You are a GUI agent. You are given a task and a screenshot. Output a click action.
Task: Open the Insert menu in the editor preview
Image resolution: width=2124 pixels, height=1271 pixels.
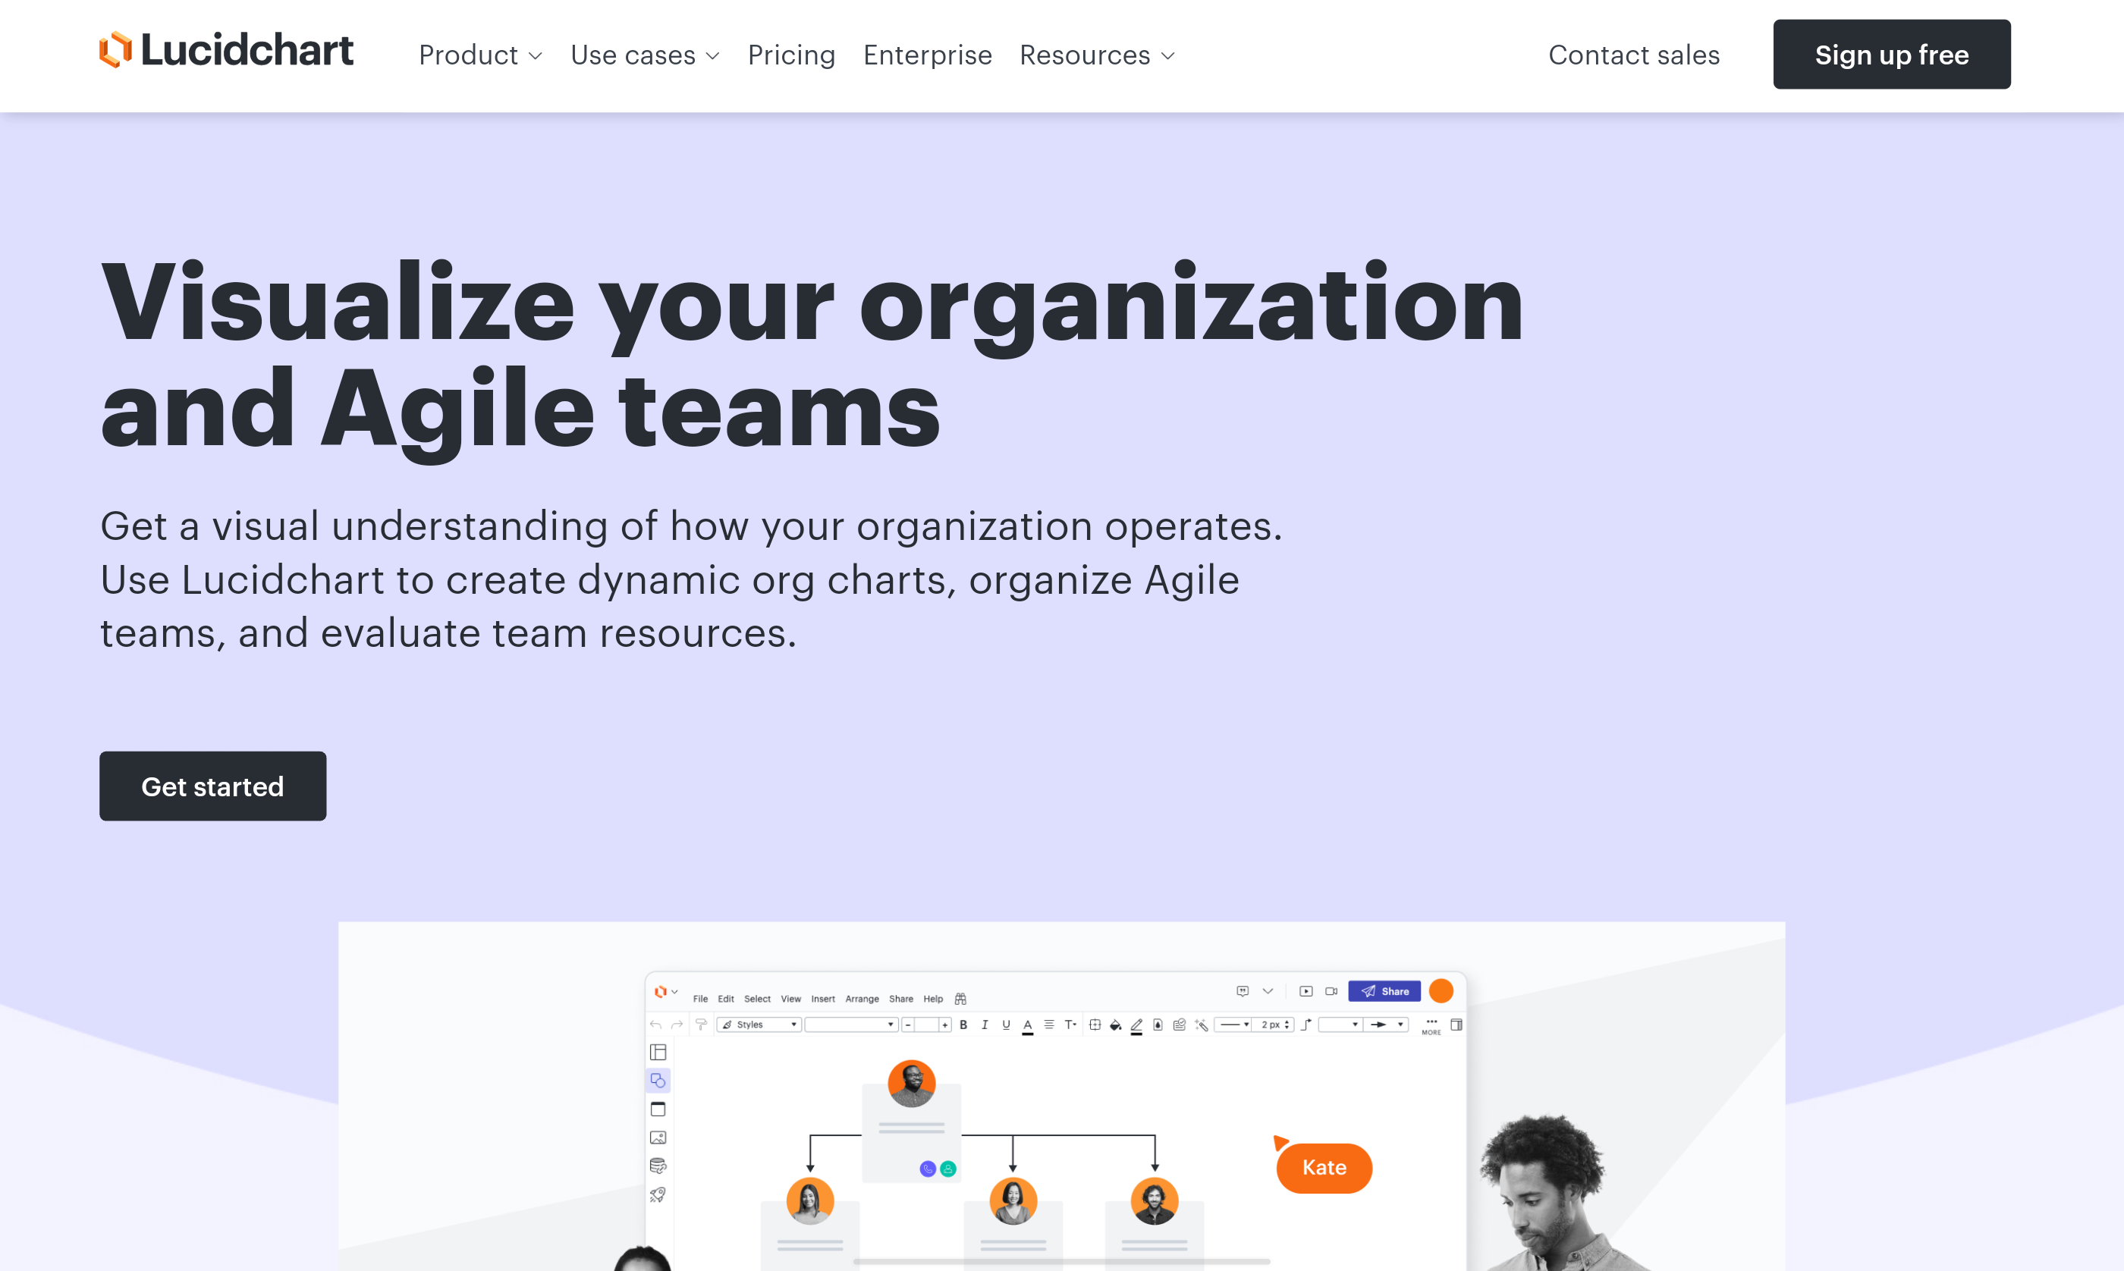(824, 1000)
